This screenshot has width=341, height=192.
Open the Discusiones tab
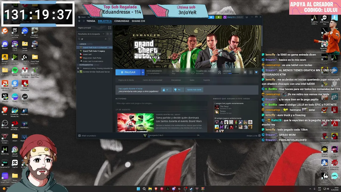click(x=176, y=80)
